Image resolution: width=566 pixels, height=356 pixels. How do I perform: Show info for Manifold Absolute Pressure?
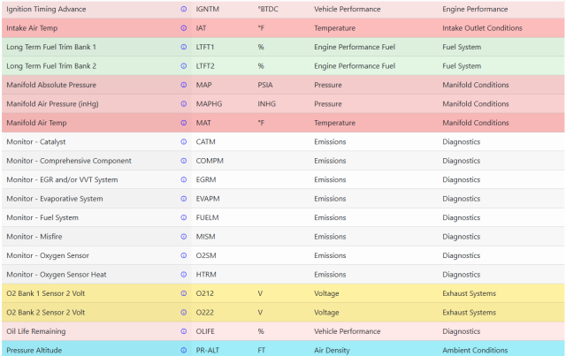pyautogui.click(x=184, y=85)
